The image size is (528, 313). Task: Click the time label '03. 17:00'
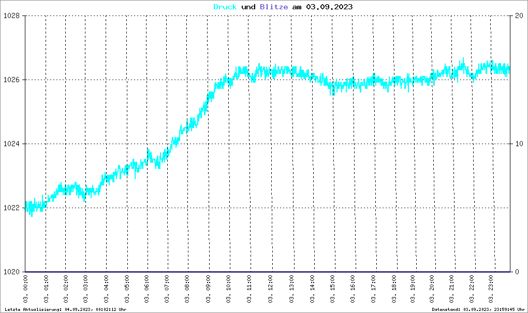pos(374,289)
